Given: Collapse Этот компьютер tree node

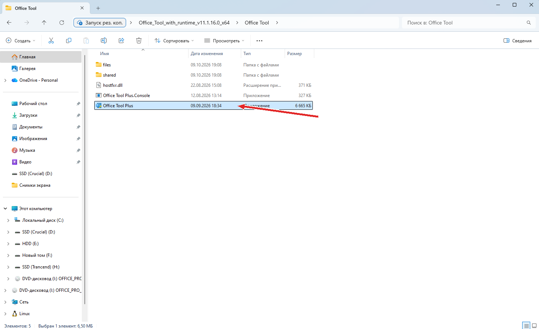Looking at the screenshot, I should 5,209.
